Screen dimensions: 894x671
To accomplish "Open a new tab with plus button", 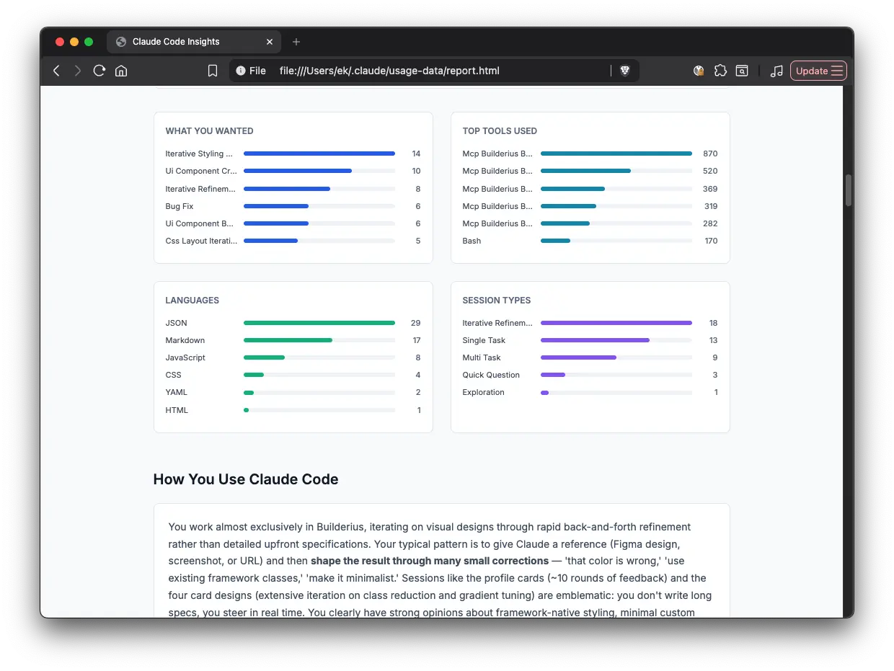I will click(296, 42).
